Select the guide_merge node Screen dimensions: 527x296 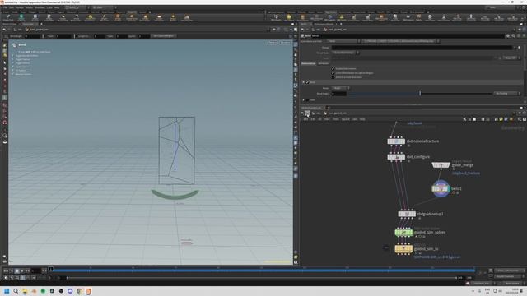point(441,164)
